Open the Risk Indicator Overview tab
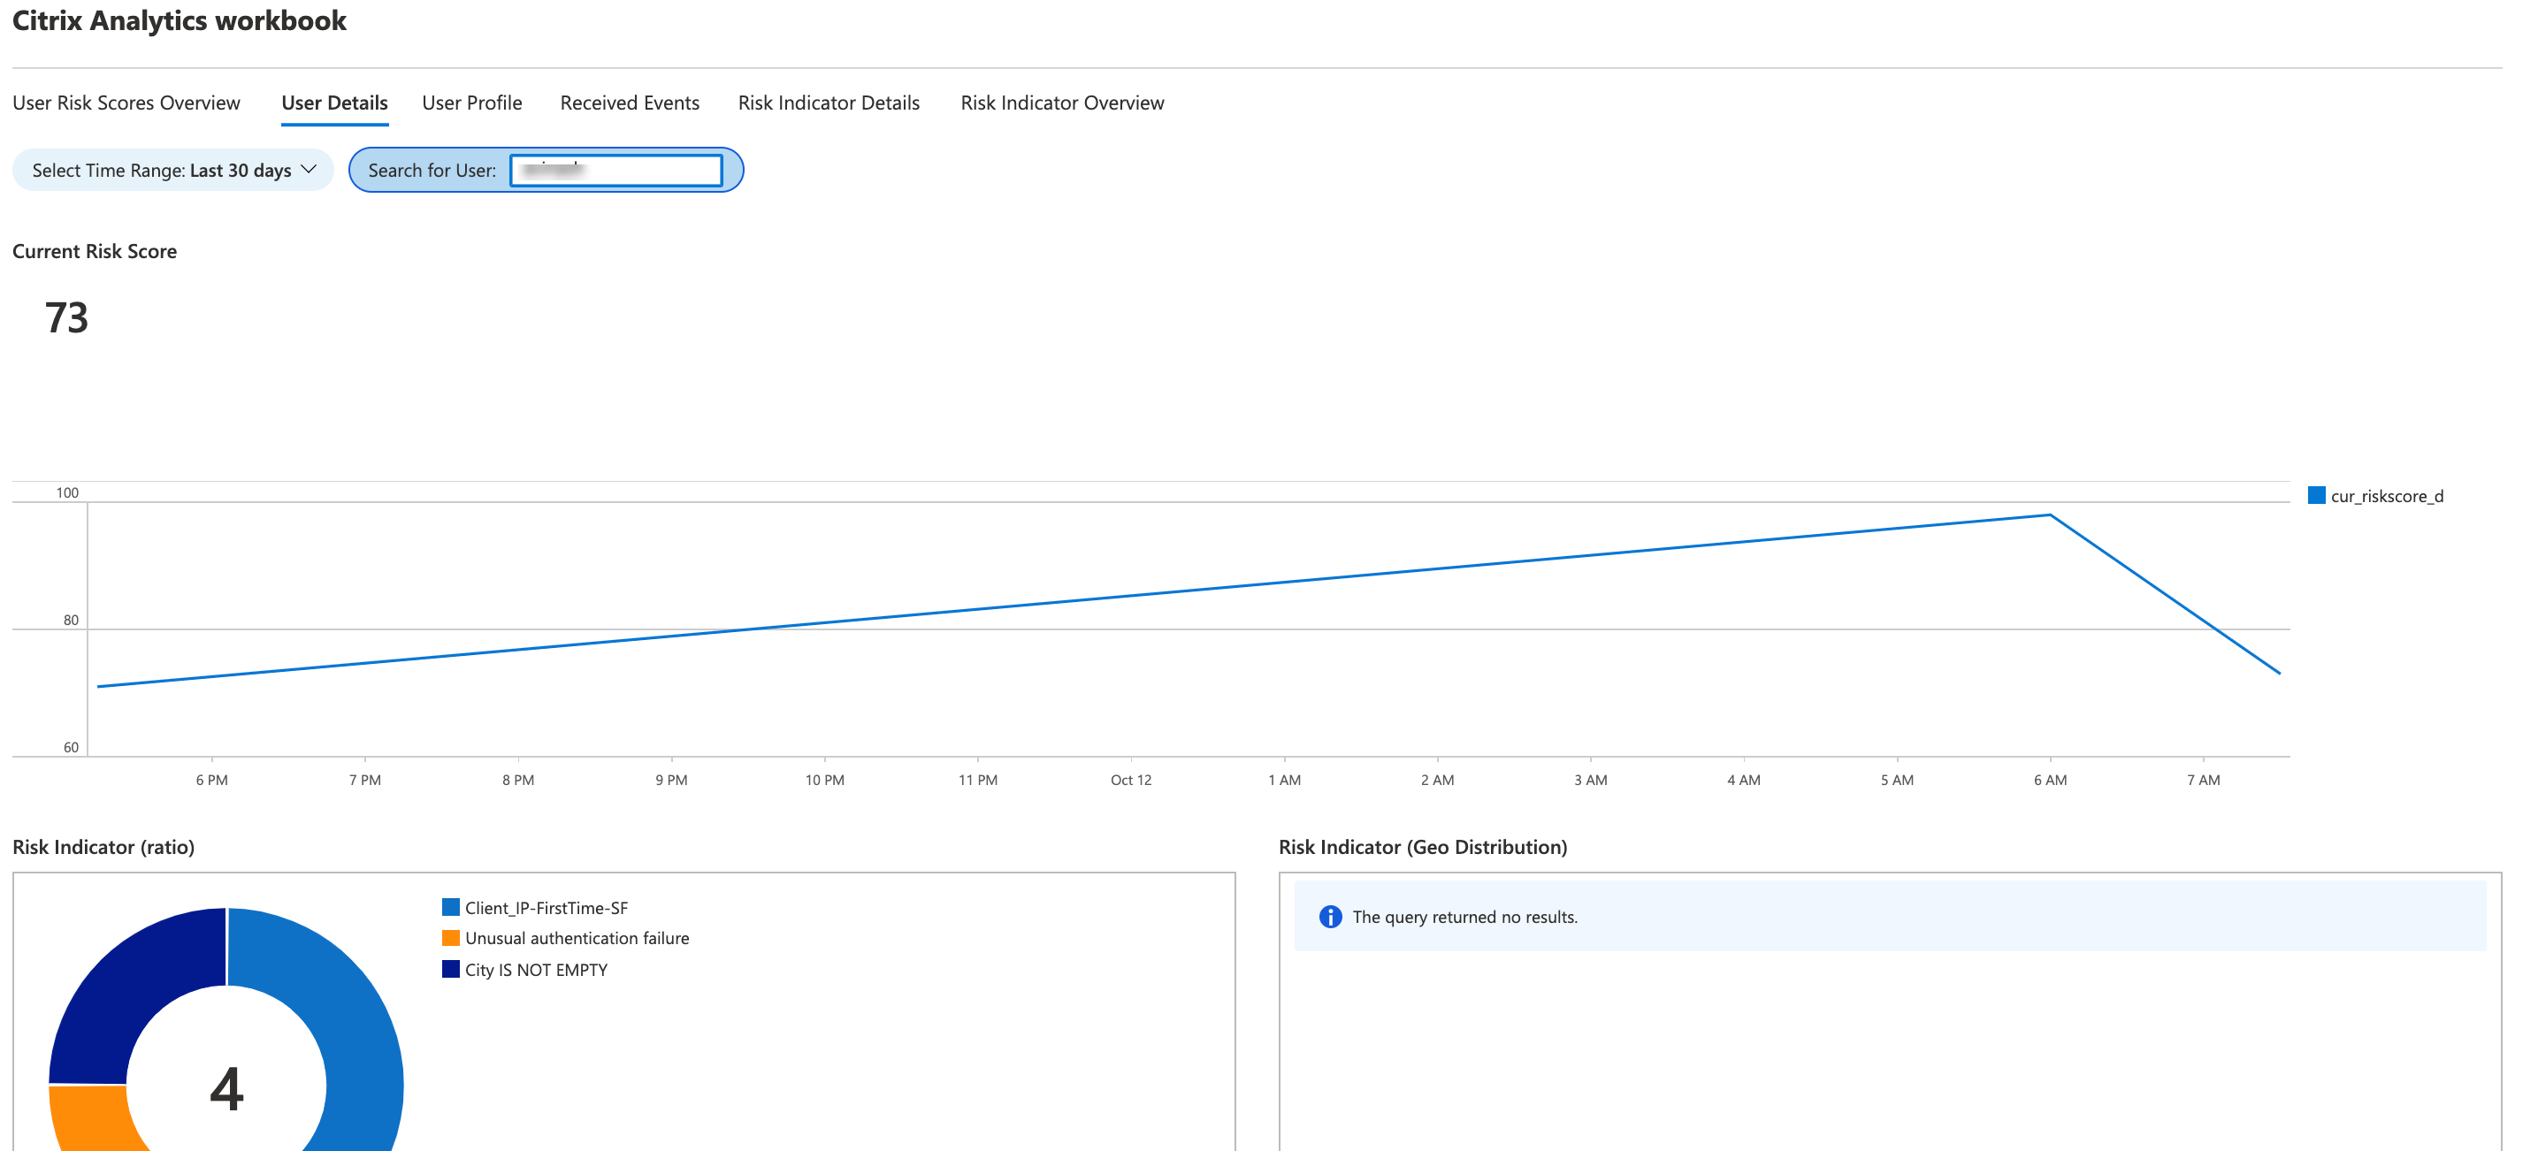The width and height of the screenshot is (2538, 1151). 1062,103
